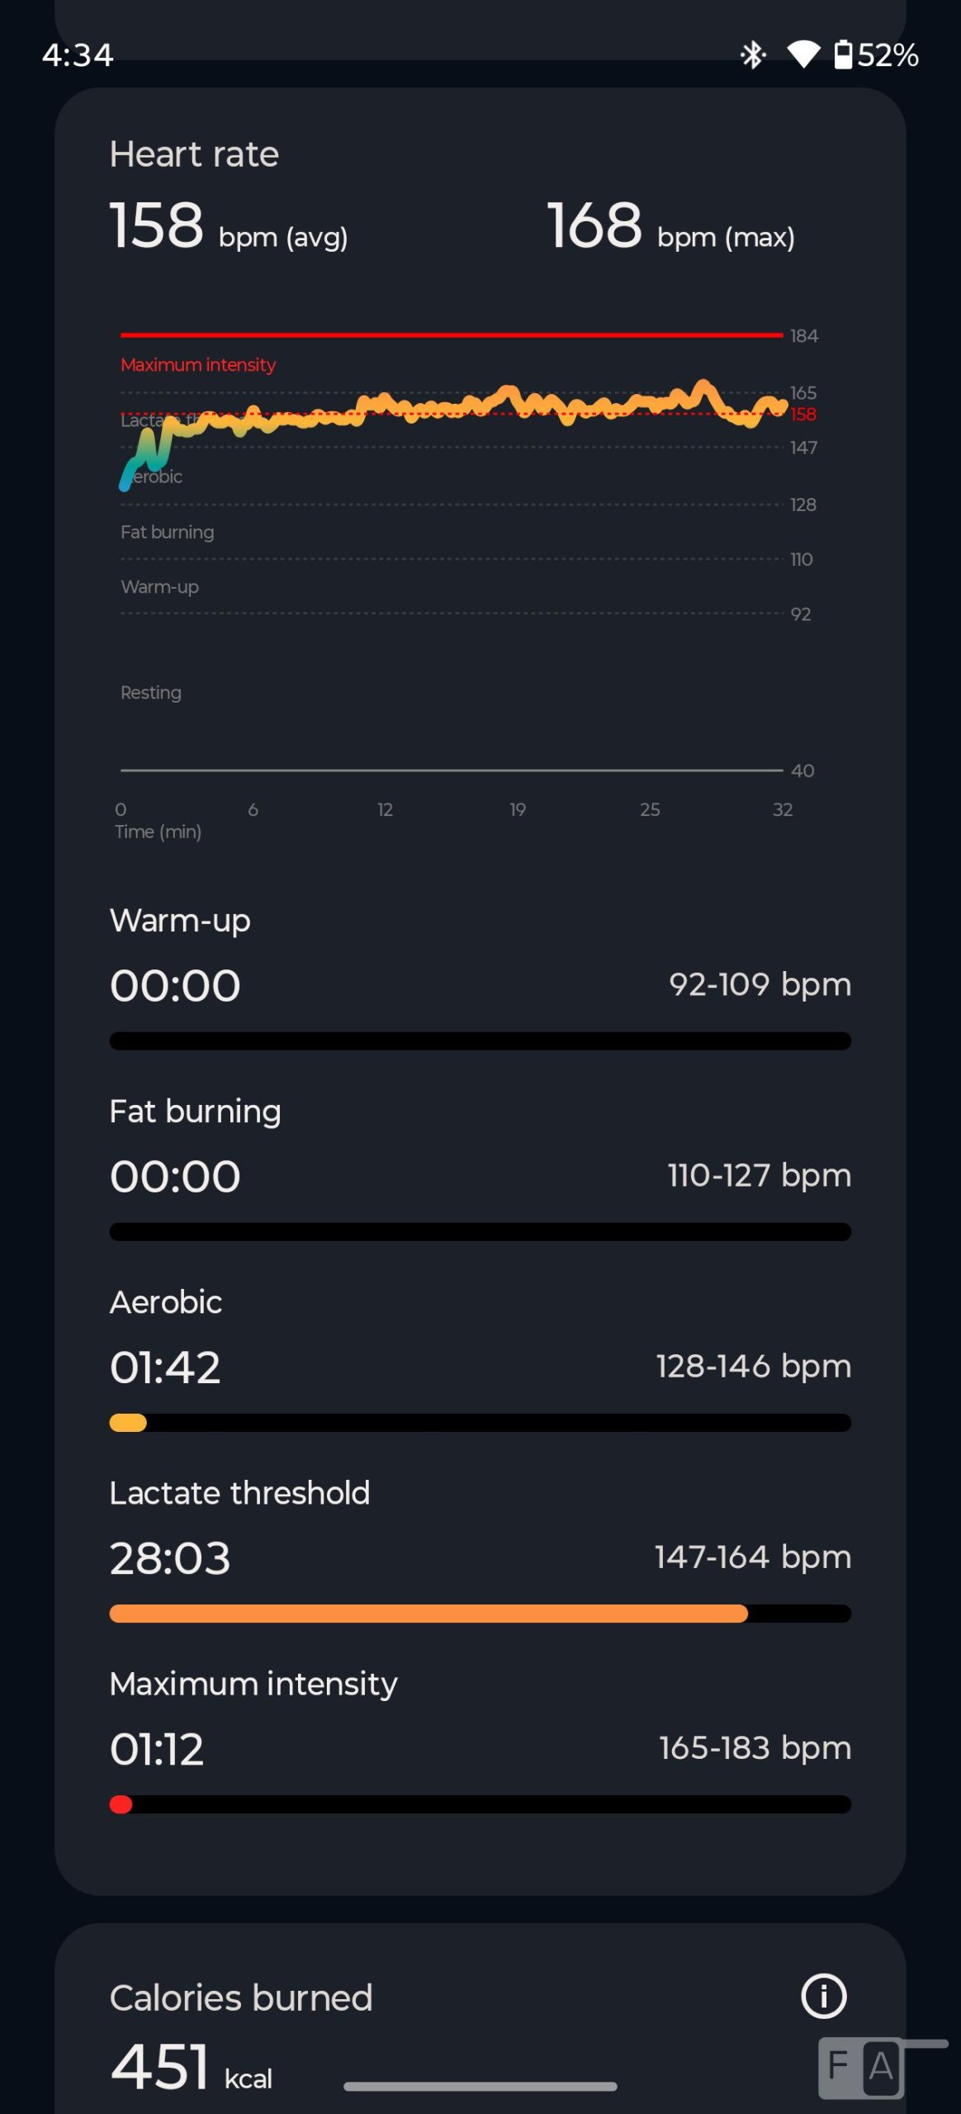The width and height of the screenshot is (961, 2114).
Task: Tap the red Maximum intensity chart label
Action: pos(198,365)
